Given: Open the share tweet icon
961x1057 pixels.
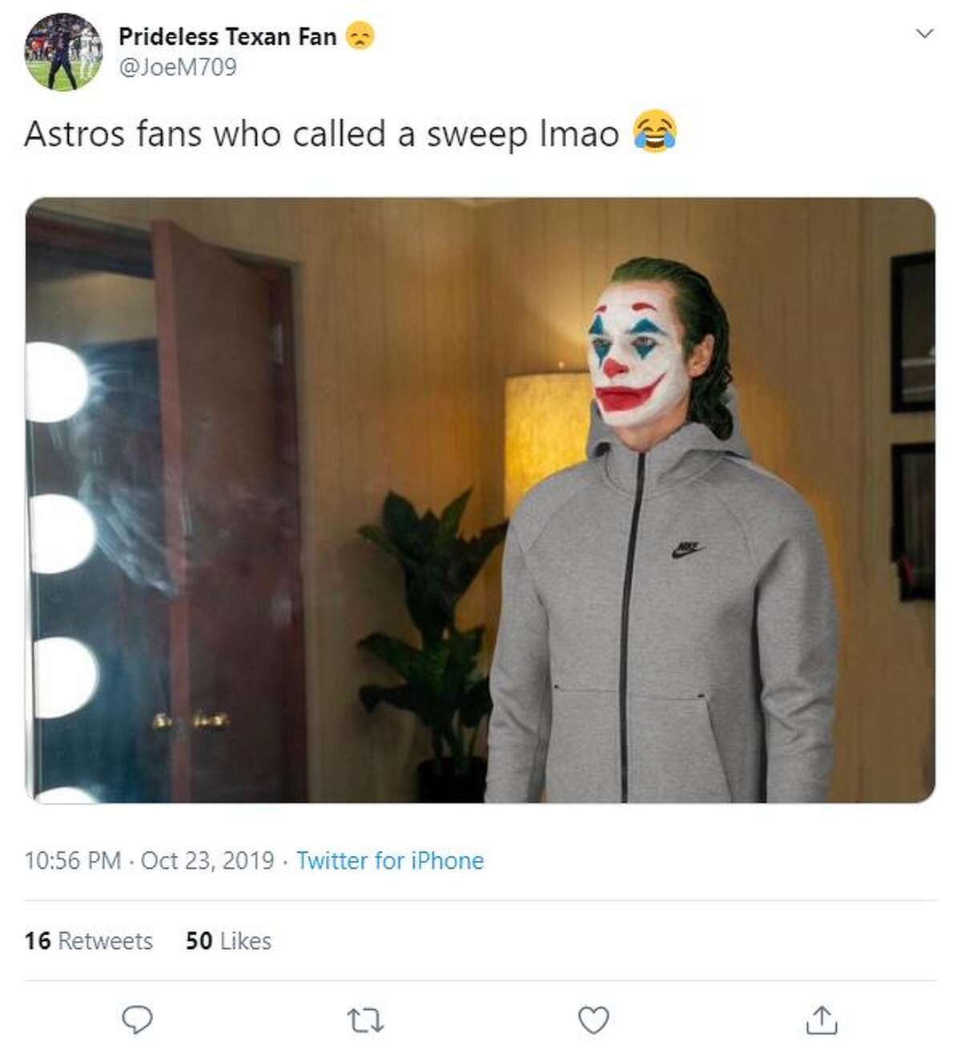Looking at the screenshot, I should click(x=821, y=1019).
